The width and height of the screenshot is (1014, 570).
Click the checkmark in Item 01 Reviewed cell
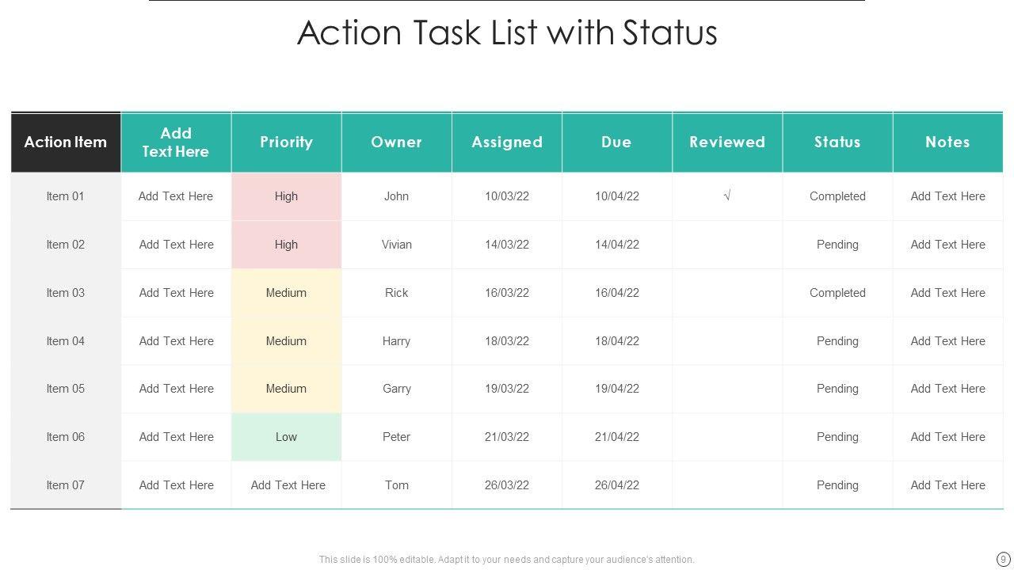pyautogui.click(x=726, y=196)
